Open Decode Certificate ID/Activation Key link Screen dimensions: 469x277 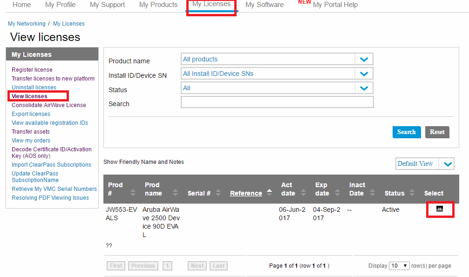coord(51,153)
